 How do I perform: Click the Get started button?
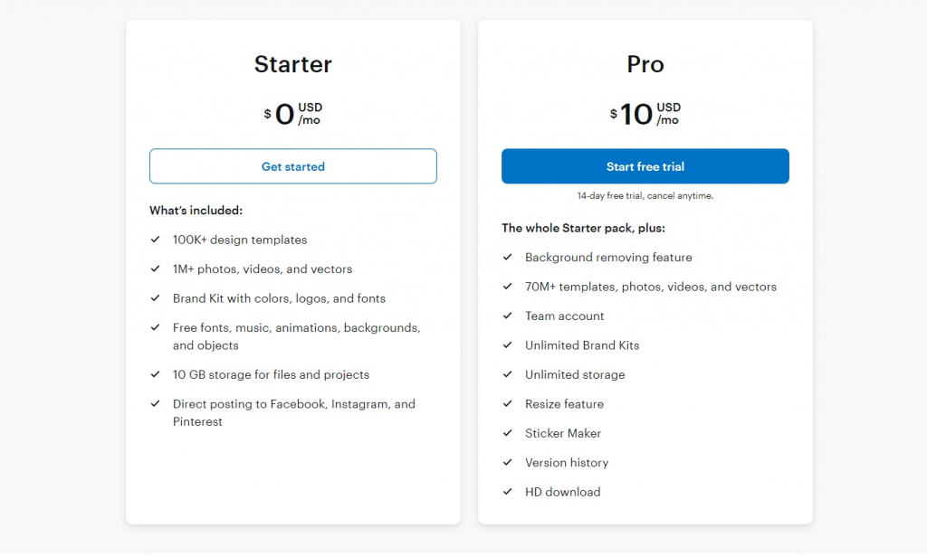coord(292,166)
